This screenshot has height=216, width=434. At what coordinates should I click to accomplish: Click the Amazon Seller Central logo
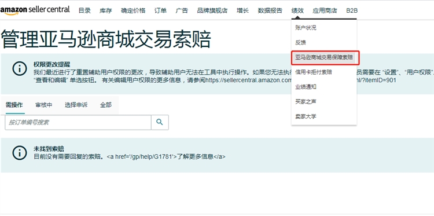pos(35,10)
